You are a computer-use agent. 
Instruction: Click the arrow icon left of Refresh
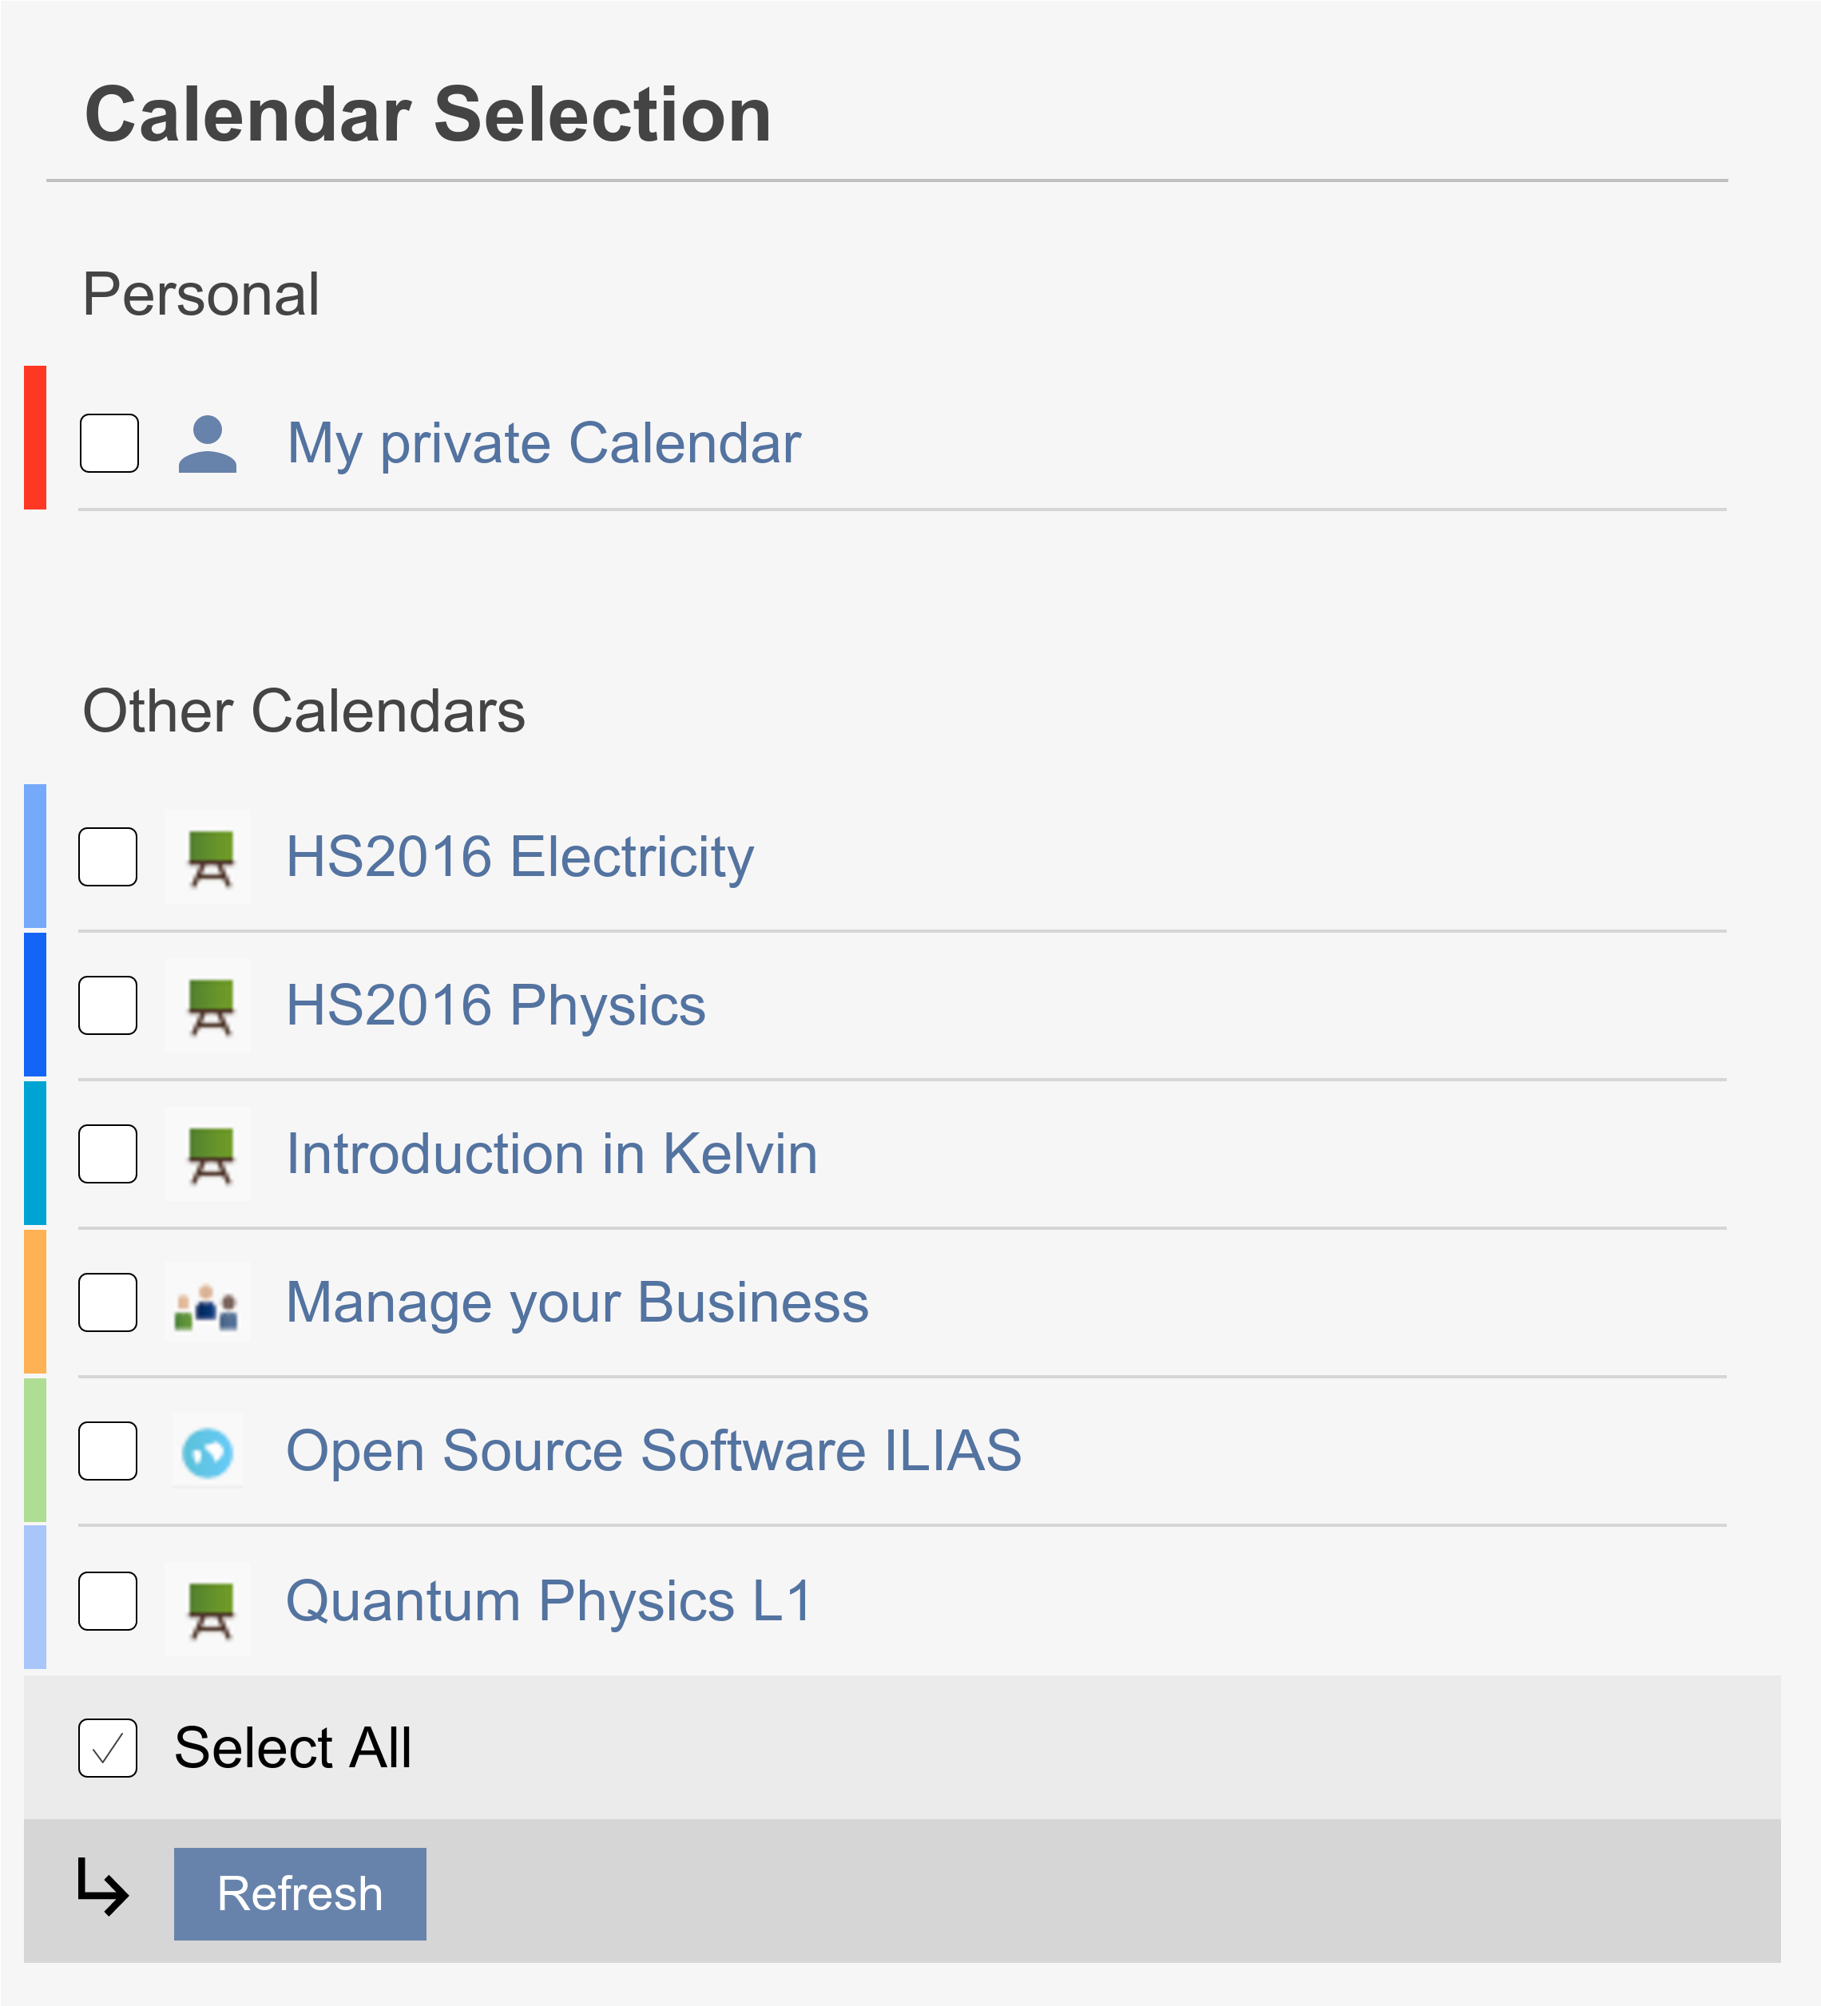pos(104,1886)
